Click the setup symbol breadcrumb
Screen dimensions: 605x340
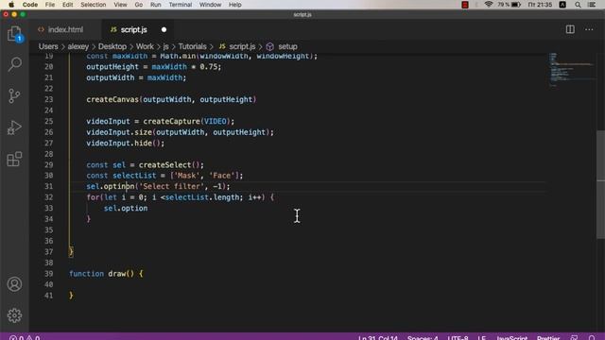282,46
